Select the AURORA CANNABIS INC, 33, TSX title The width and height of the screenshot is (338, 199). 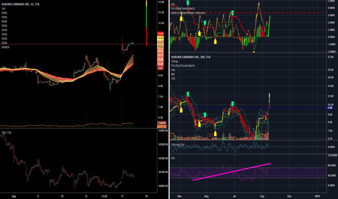(20, 4)
